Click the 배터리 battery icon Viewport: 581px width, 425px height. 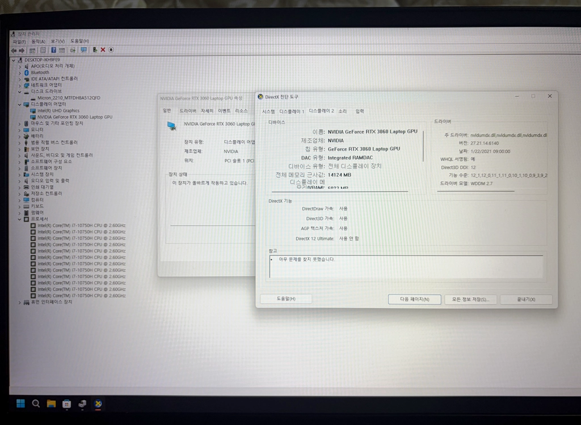26,136
